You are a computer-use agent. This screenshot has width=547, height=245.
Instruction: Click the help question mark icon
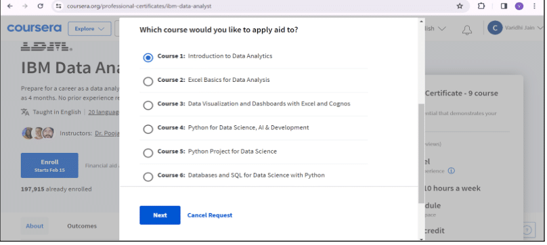click(527, 230)
